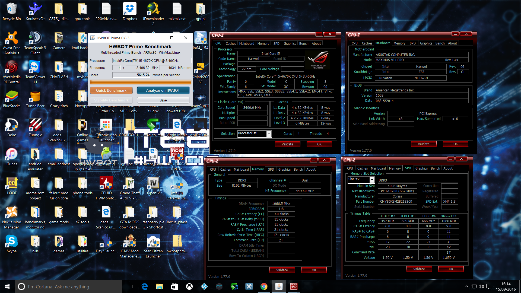Open SPD tab in top-left CPU-Z window
This screenshot has width=521, height=293.
pyautogui.click(x=276, y=43)
